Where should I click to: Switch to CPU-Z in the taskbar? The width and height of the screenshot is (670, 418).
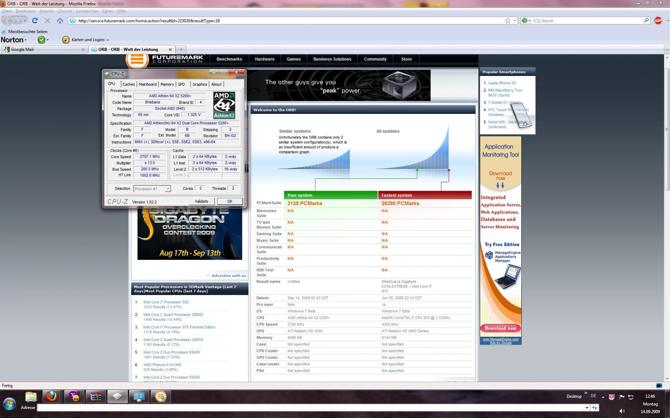tap(117, 396)
